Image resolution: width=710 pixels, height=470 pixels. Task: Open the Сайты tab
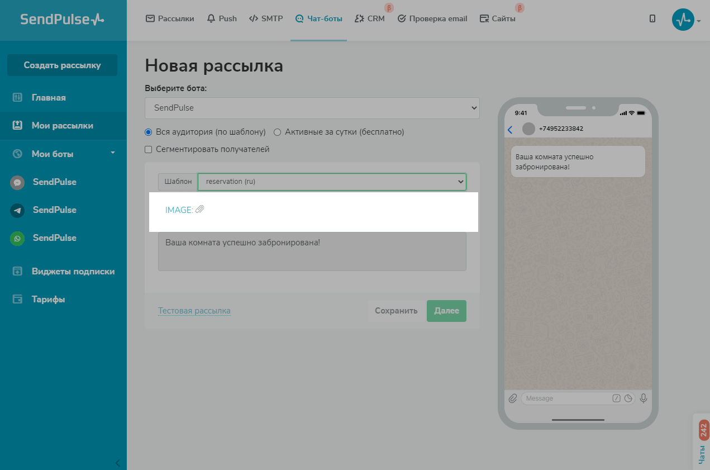pos(498,18)
